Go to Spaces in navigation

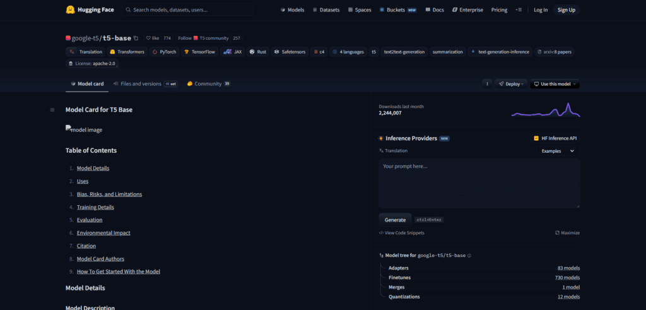click(x=359, y=10)
